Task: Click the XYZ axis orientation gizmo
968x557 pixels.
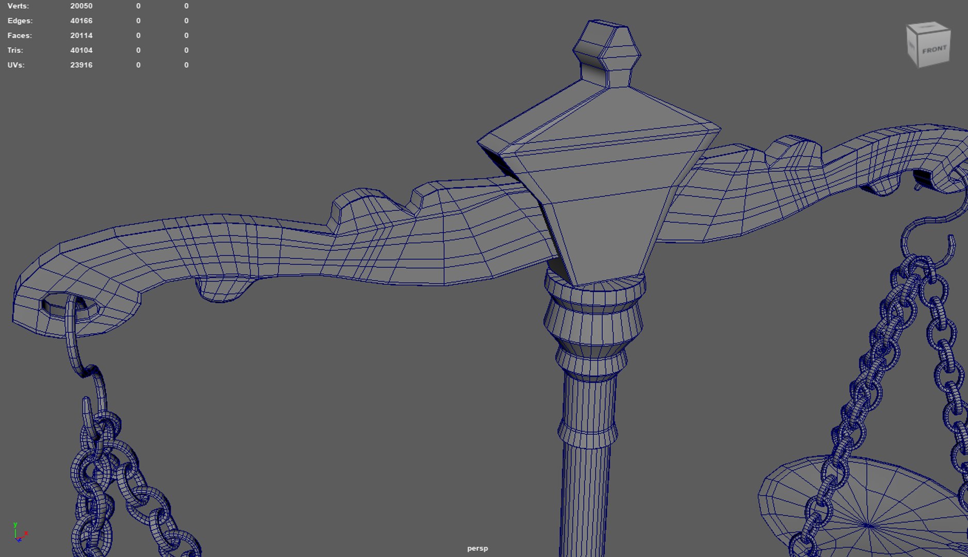Action: [x=20, y=532]
